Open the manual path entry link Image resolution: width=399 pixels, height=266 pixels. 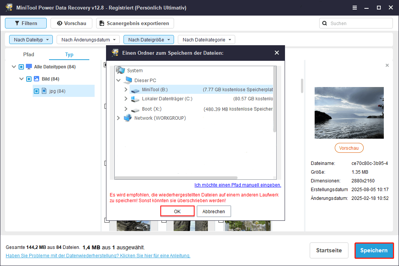coord(238,185)
